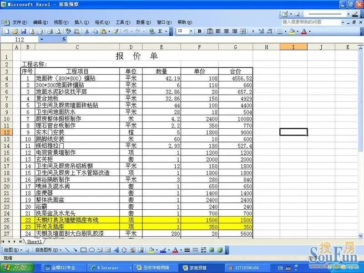Open the 视图 (View) menu
Screen dimensions: 364x273
pos(61,22)
